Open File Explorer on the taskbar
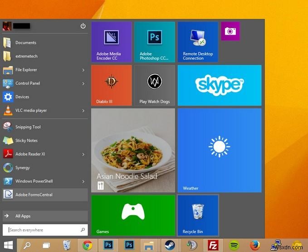Viewport: 308px width, 252px height. pyautogui.click(x=149, y=245)
